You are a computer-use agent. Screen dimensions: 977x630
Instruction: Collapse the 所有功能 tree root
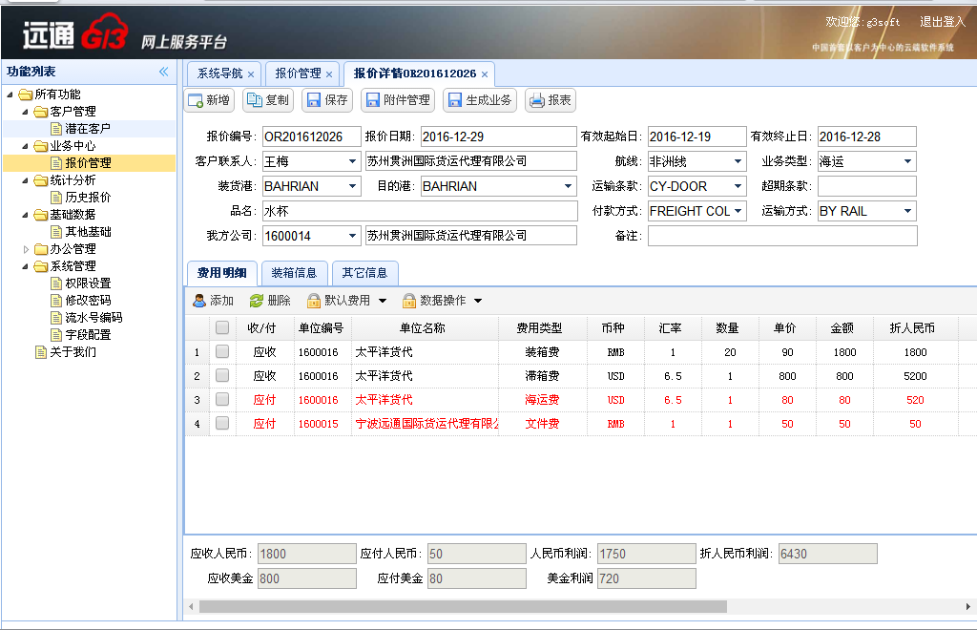coord(10,94)
